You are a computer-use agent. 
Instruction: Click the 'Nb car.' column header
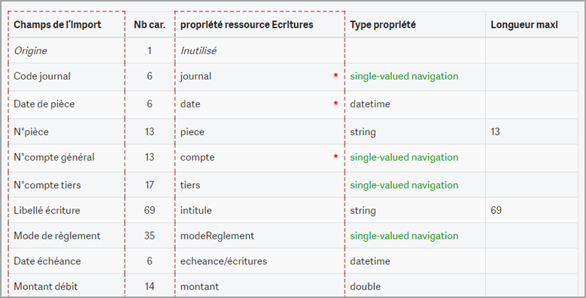pos(150,25)
